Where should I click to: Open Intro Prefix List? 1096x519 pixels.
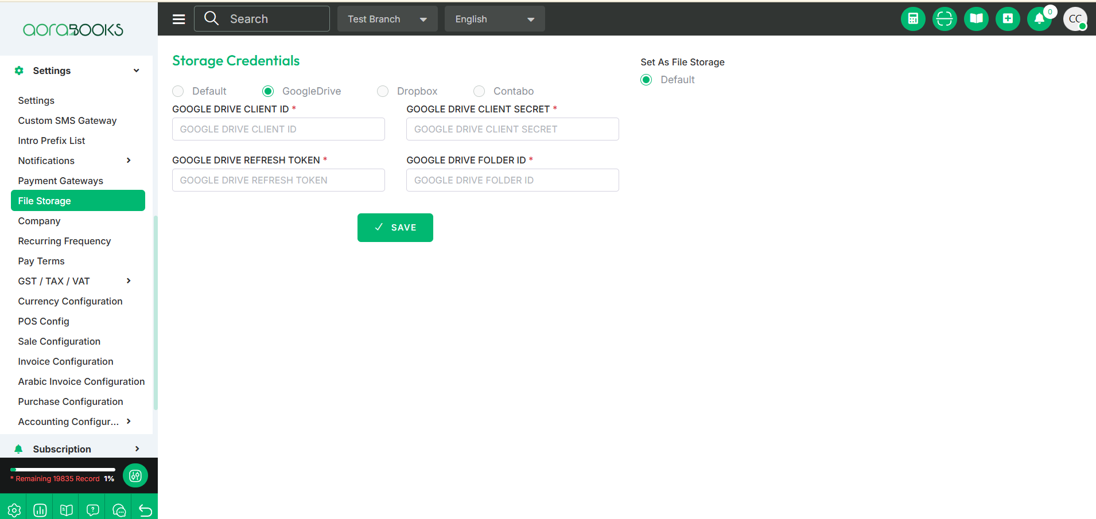point(52,141)
